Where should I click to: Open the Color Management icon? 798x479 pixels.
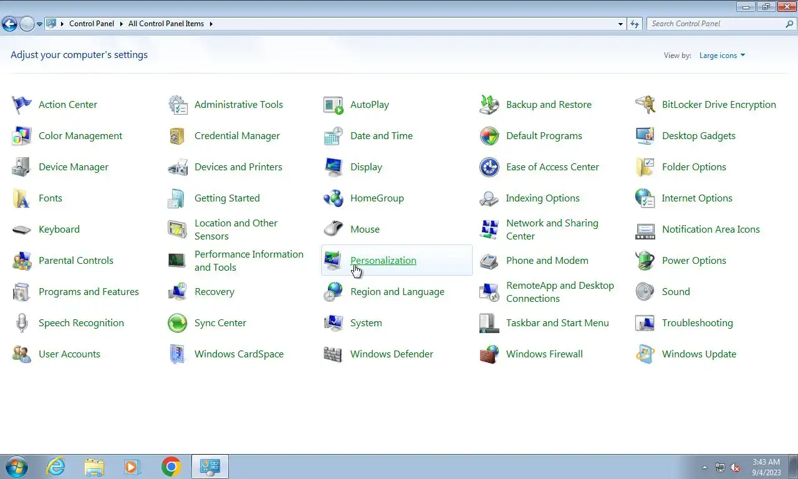click(22, 136)
